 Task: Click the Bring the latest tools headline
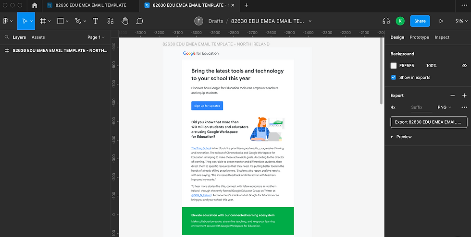coord(237,75)
